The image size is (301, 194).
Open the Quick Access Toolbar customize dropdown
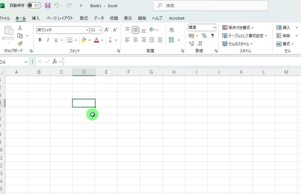click(x=81, y=5)
